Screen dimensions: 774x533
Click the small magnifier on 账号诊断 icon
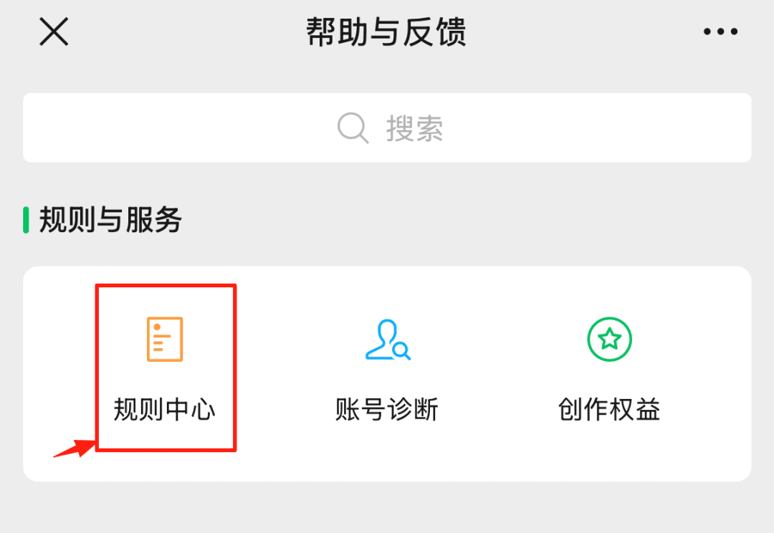[402, 351]
